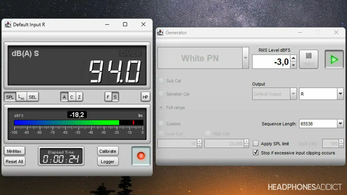
Task: Minimize the Default Input R window
Action: [107, 24]
